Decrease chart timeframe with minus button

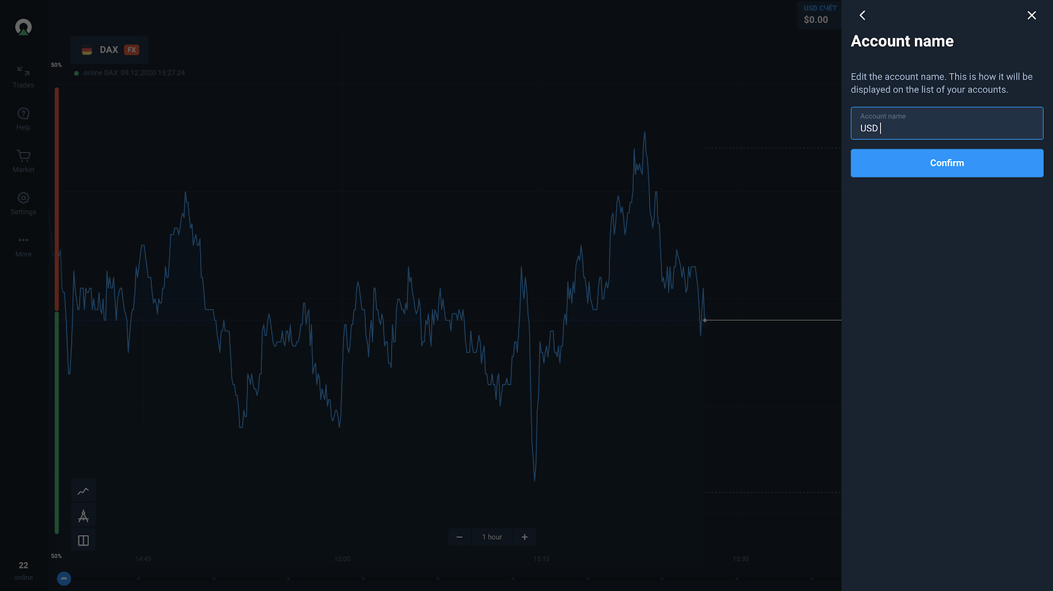459,537
